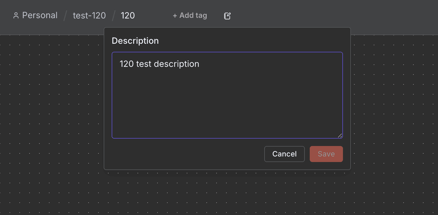Cancel the description dialog

click(284, 154)
